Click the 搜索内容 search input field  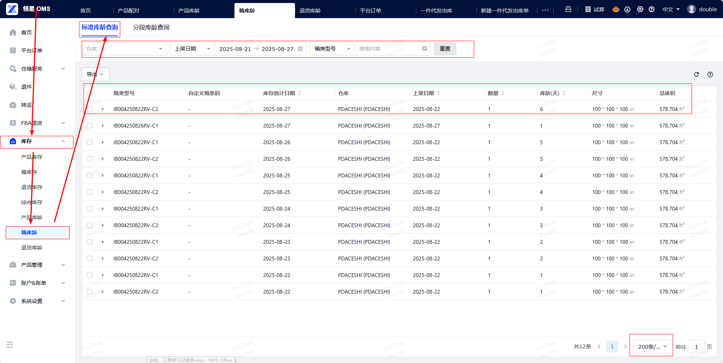388,49
